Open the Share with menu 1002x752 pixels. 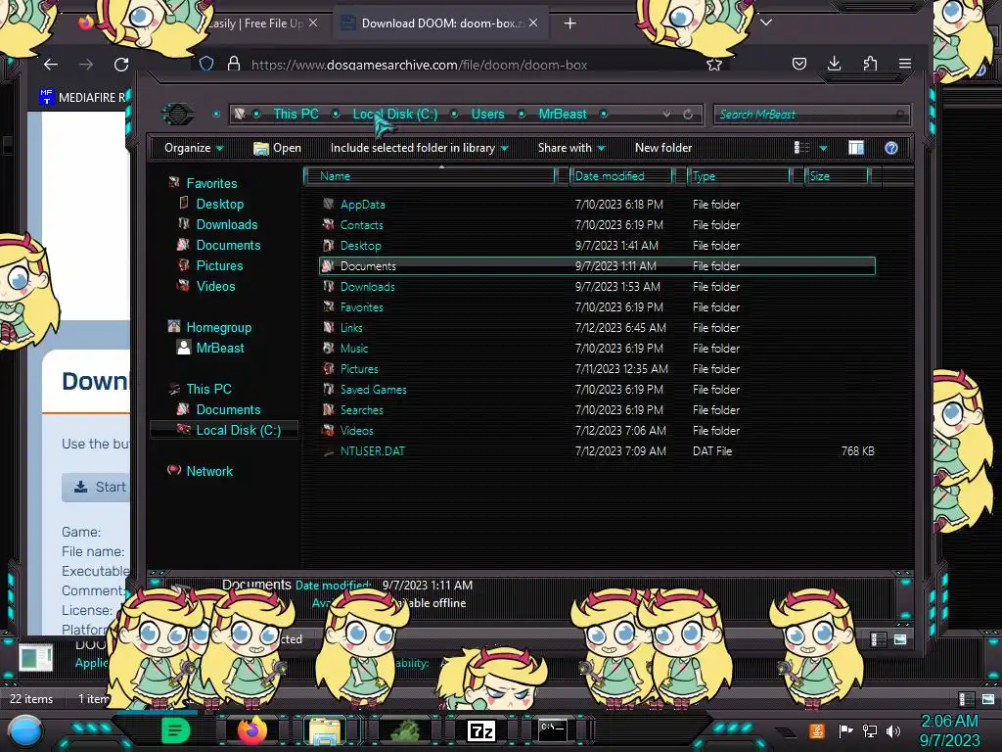coord(571,148)
